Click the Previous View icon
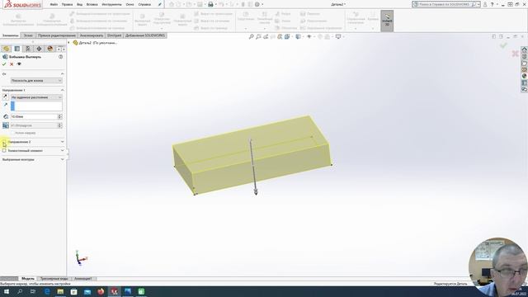The image size is (528, 297). point(266,36)
